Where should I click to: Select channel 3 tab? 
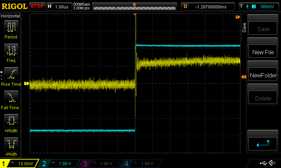100,163
